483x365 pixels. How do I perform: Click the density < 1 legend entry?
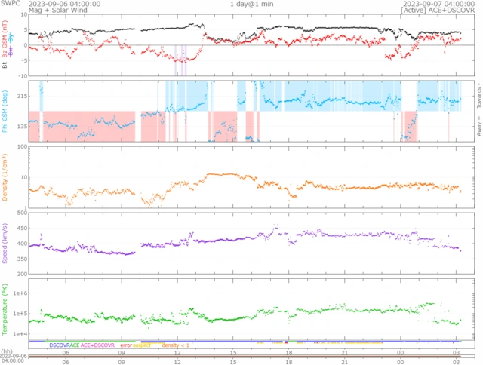(175, 345)
